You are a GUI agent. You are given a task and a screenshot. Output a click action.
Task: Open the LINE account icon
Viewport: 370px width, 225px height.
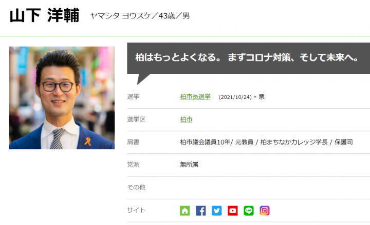point(249,211)
